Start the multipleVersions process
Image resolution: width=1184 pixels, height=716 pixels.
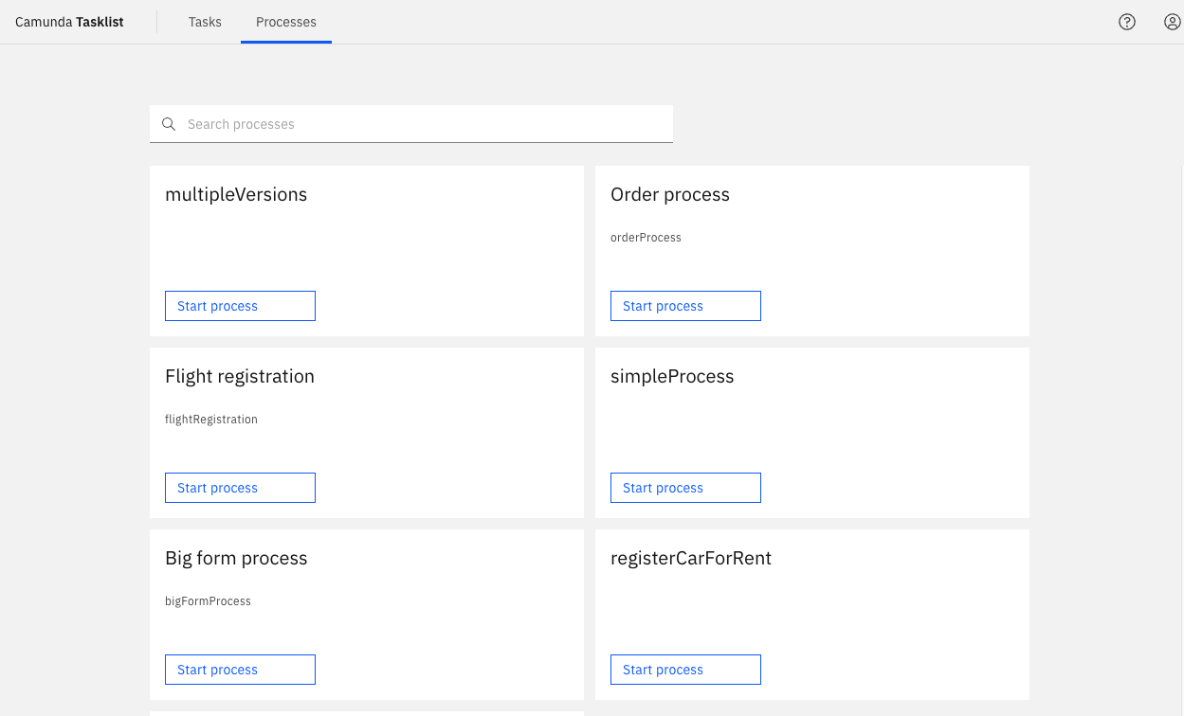[240, 306]
